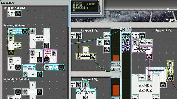
Task: Click the "Weapon 2" label
Action: [x=87, y=80]
